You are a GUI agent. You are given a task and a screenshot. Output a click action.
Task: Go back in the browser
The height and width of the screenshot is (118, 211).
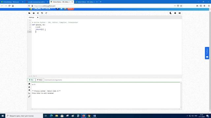point(2,6)
